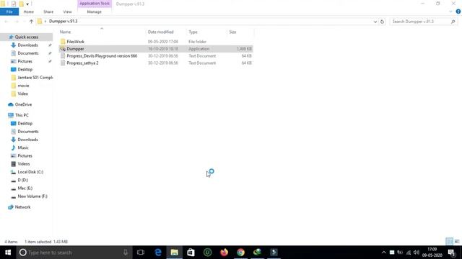Image resolution: width=462 pixels, height=259 pixels.
Task: Go up one folder level arrow
Action: point(31,22)
